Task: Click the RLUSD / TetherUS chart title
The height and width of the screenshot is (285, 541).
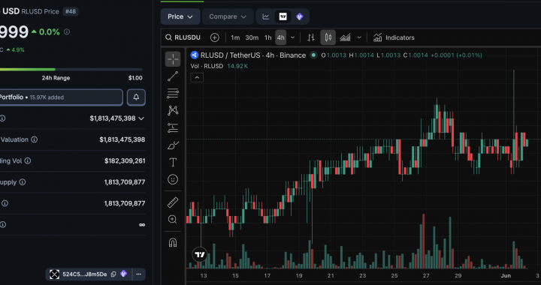Action: (x=253, y=55)
